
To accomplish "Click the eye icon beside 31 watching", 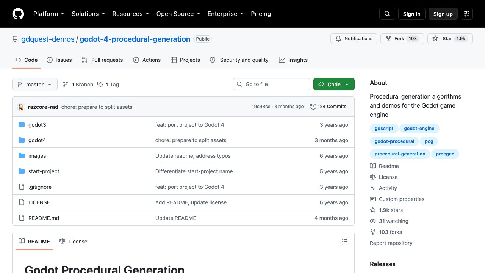I will (x=373, y=221).
